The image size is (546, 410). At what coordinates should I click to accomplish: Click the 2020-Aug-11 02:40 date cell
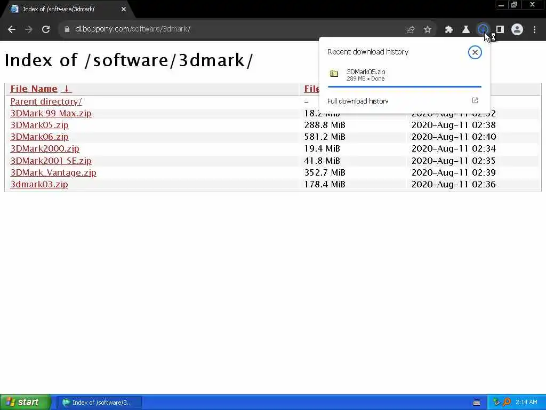coord(454,137)
